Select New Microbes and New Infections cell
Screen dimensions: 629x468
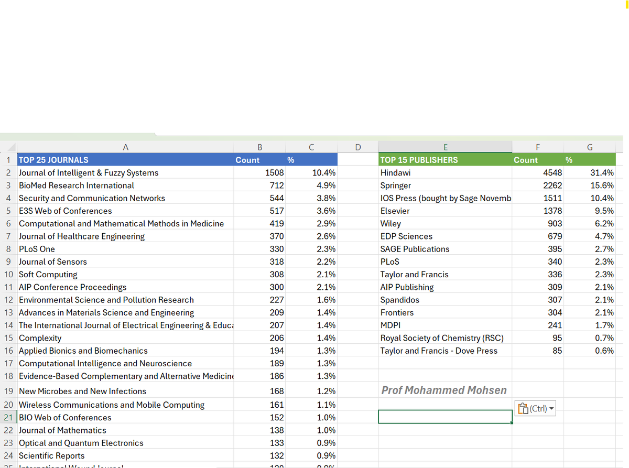click(125, 391)
